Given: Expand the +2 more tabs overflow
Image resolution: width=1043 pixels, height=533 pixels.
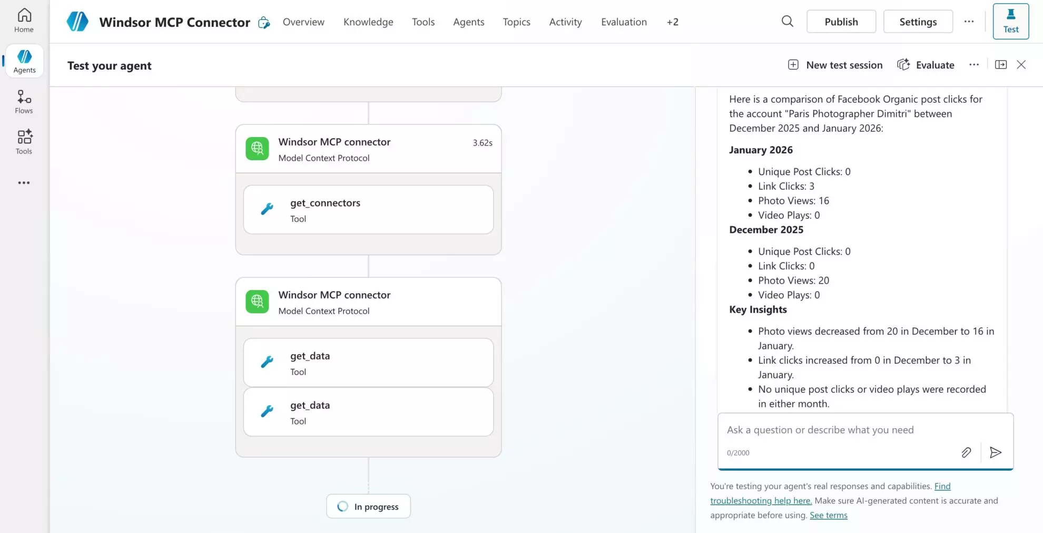Looking at the screenshot, I should (672, 22).
